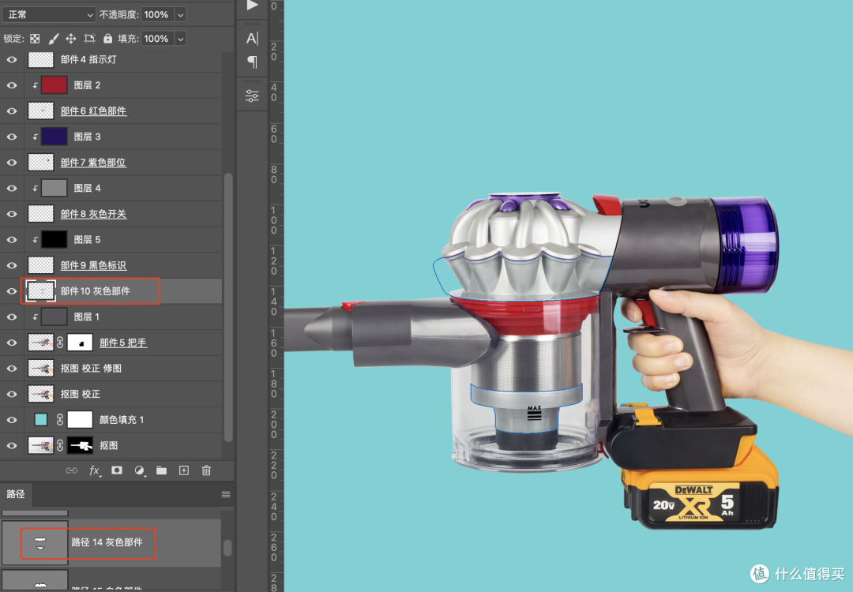Click the 部件 5 把手 layer mask thumbnail

tap(80, 343)
